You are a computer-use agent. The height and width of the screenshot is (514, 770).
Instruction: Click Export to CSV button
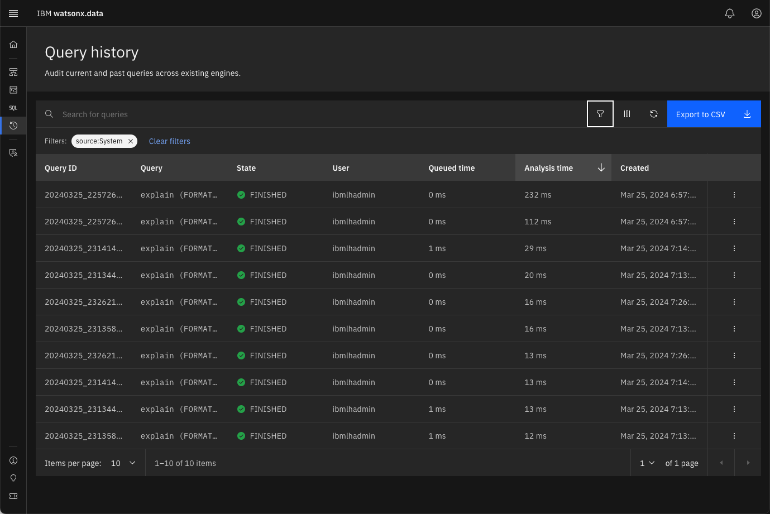[714, 114]
